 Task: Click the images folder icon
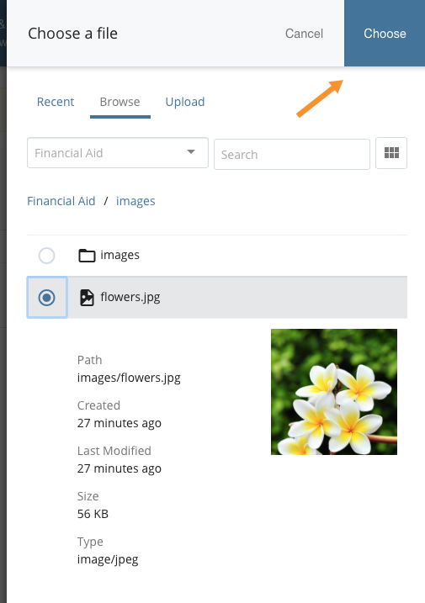pyautogui.click(x=87, y=256)
